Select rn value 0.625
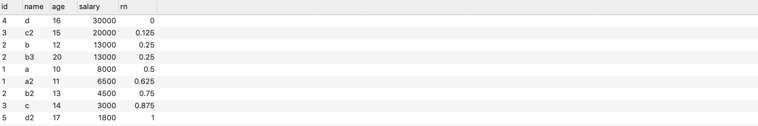This screenshot has width=758, height=126. pos(138,82)
